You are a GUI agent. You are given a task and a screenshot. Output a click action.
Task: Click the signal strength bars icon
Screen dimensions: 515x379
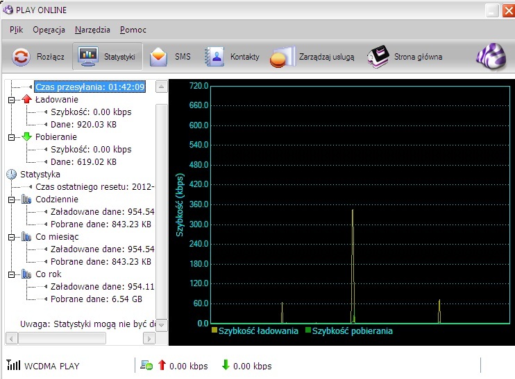tap(13, 364)
